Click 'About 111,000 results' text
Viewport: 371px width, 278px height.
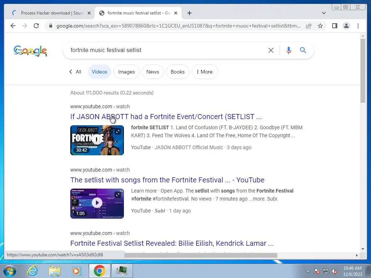tap(112, 93)
